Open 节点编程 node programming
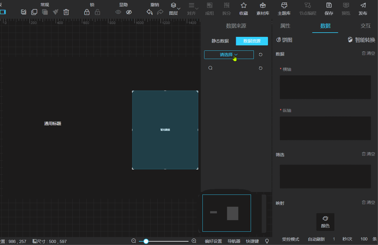This screenshot has width=378, height=245. tap(308, 9)
